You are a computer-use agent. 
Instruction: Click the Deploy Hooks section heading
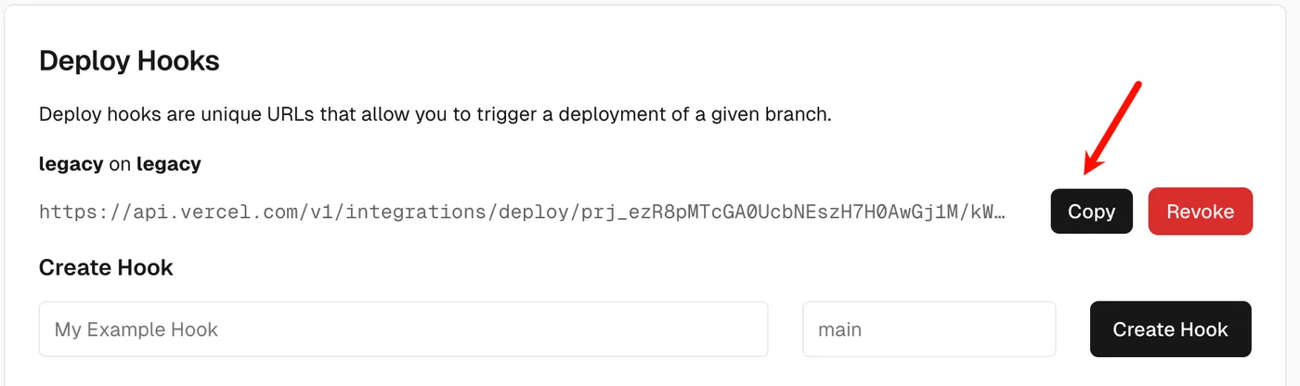[129, 62]
